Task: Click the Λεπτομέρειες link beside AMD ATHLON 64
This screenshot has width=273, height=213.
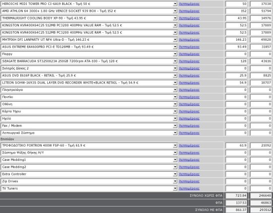Action: click(189, 11)
